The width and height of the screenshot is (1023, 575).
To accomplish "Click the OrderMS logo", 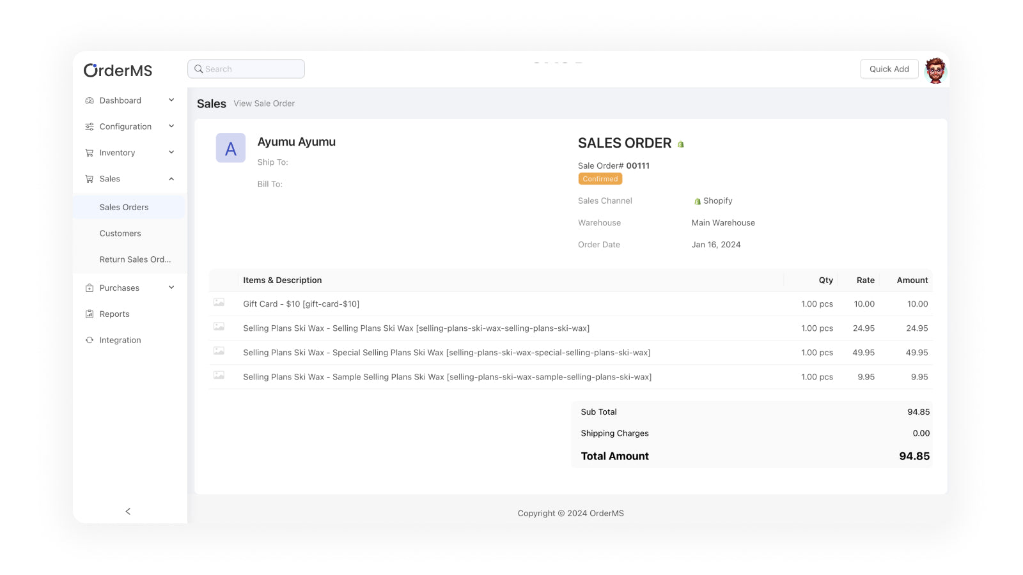I will (x=118, y=70).
